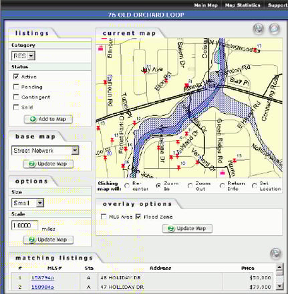Click Update Map in overlay options
288x294 pixels.
click(x=187, y=228)
